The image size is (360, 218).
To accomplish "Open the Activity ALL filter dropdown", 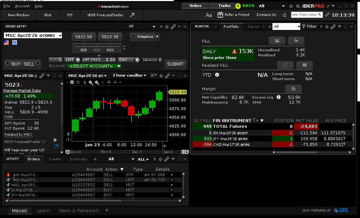I will [x=143, y=160].
